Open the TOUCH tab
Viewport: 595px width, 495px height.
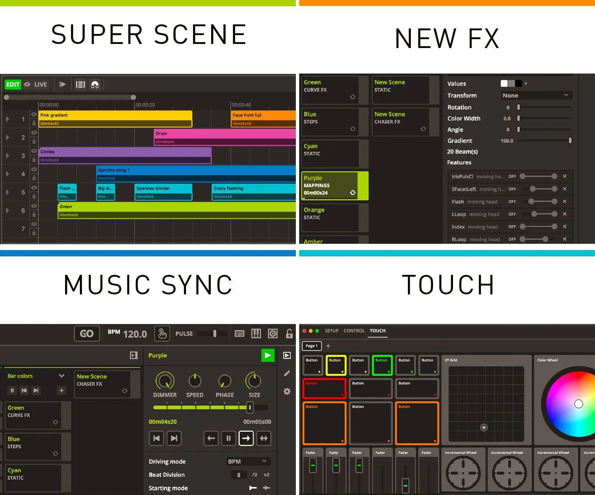point(378,331)
